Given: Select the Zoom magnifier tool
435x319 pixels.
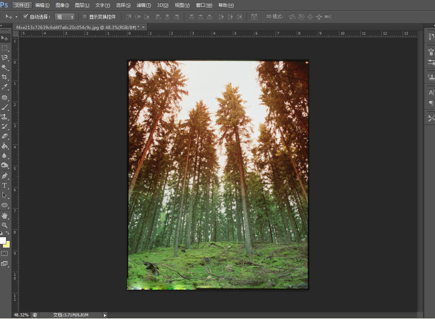Looking at the screenshot, I should pos(4,225).
